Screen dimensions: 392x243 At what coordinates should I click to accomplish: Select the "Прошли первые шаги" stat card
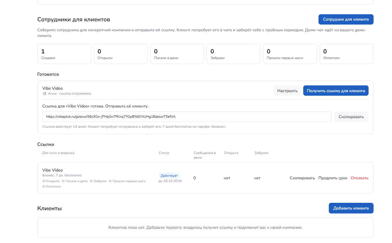pos(290,54)
